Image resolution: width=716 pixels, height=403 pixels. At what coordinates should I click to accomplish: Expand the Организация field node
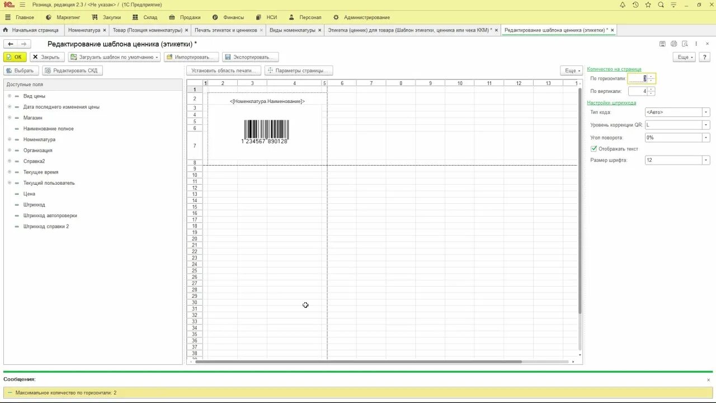point(10,150)
